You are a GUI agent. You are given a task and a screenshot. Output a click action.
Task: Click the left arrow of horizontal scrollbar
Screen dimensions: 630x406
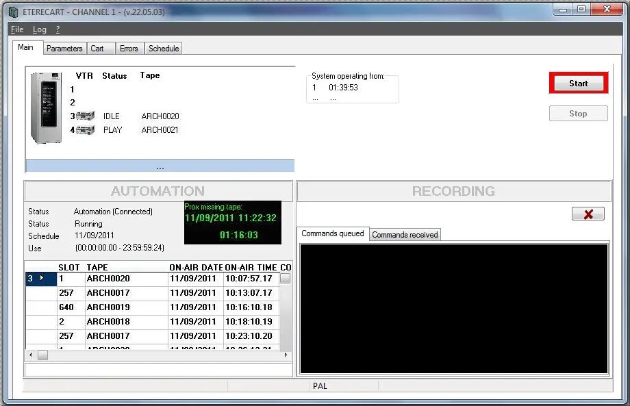pos(29,355)
